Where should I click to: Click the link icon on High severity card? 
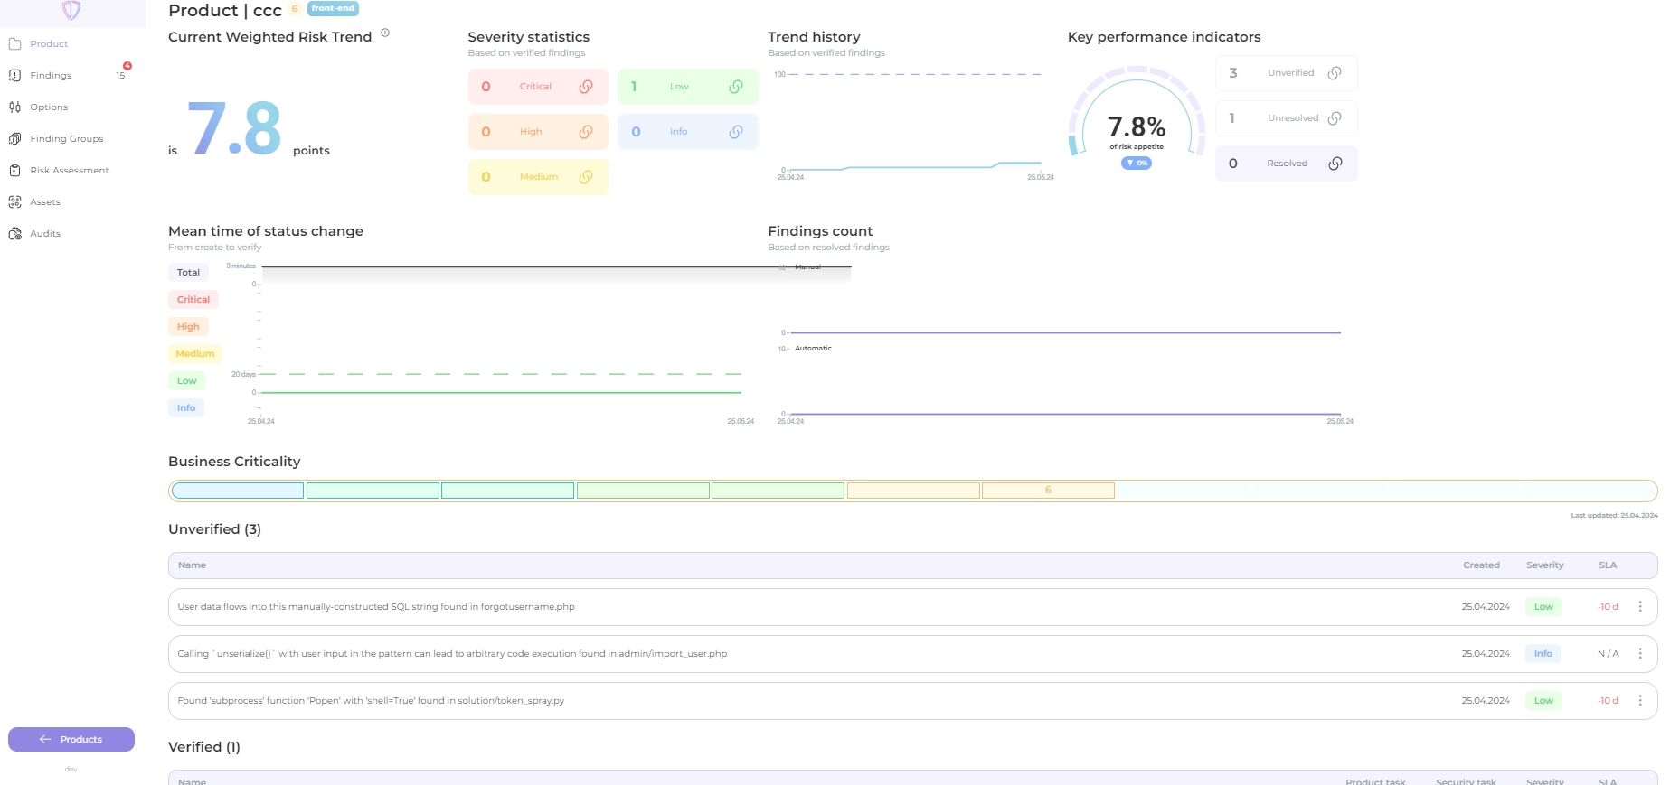pyautogui.click(x=586, y=132)
